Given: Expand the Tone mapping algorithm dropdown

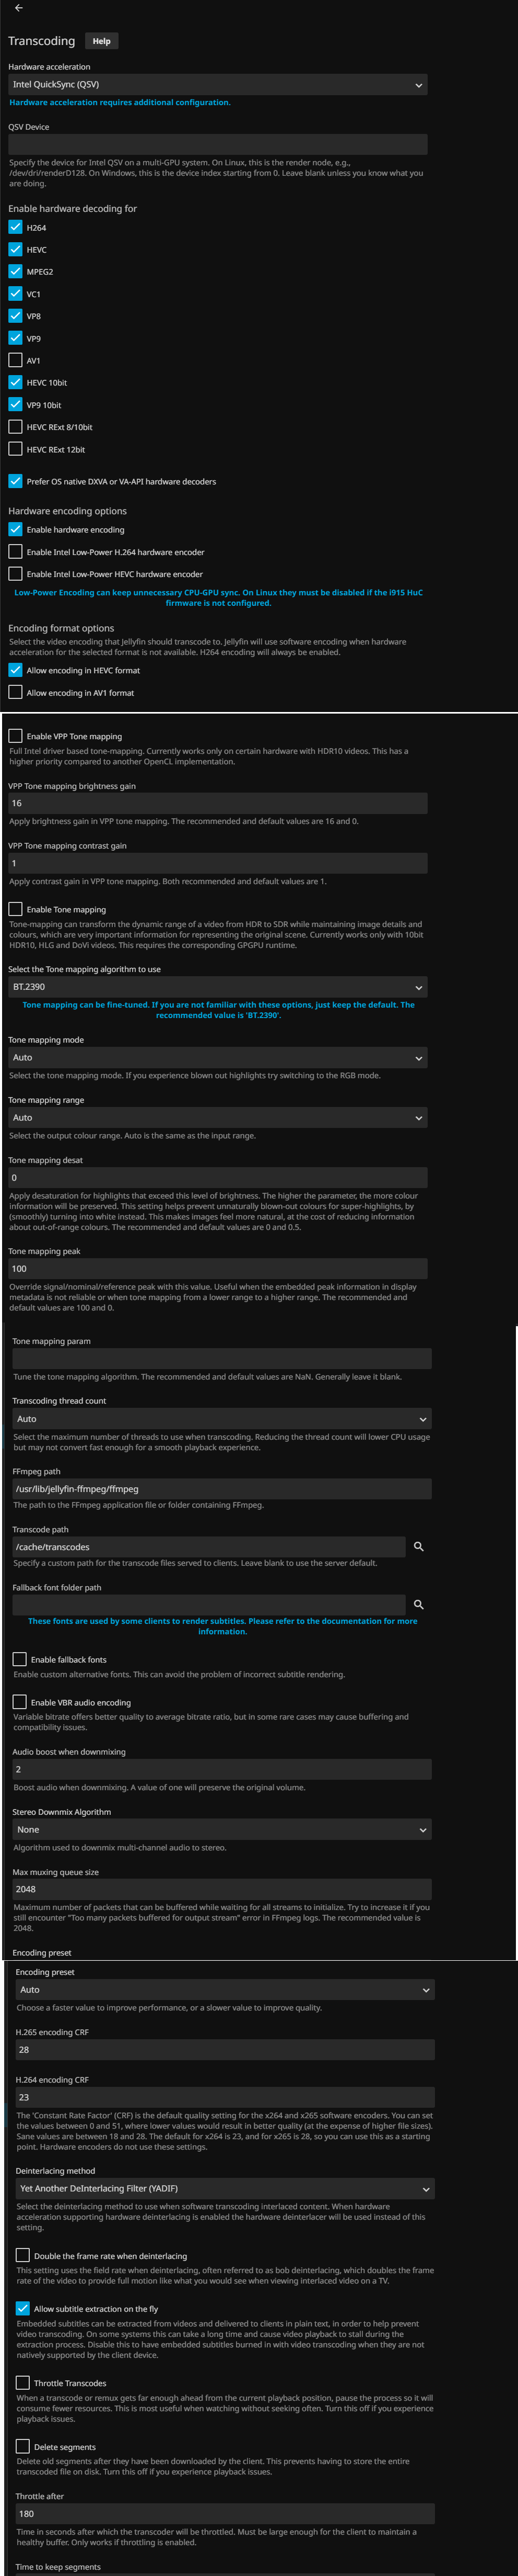Looking at the screenshot, I should pyautogui.click(x=218, y=987).
